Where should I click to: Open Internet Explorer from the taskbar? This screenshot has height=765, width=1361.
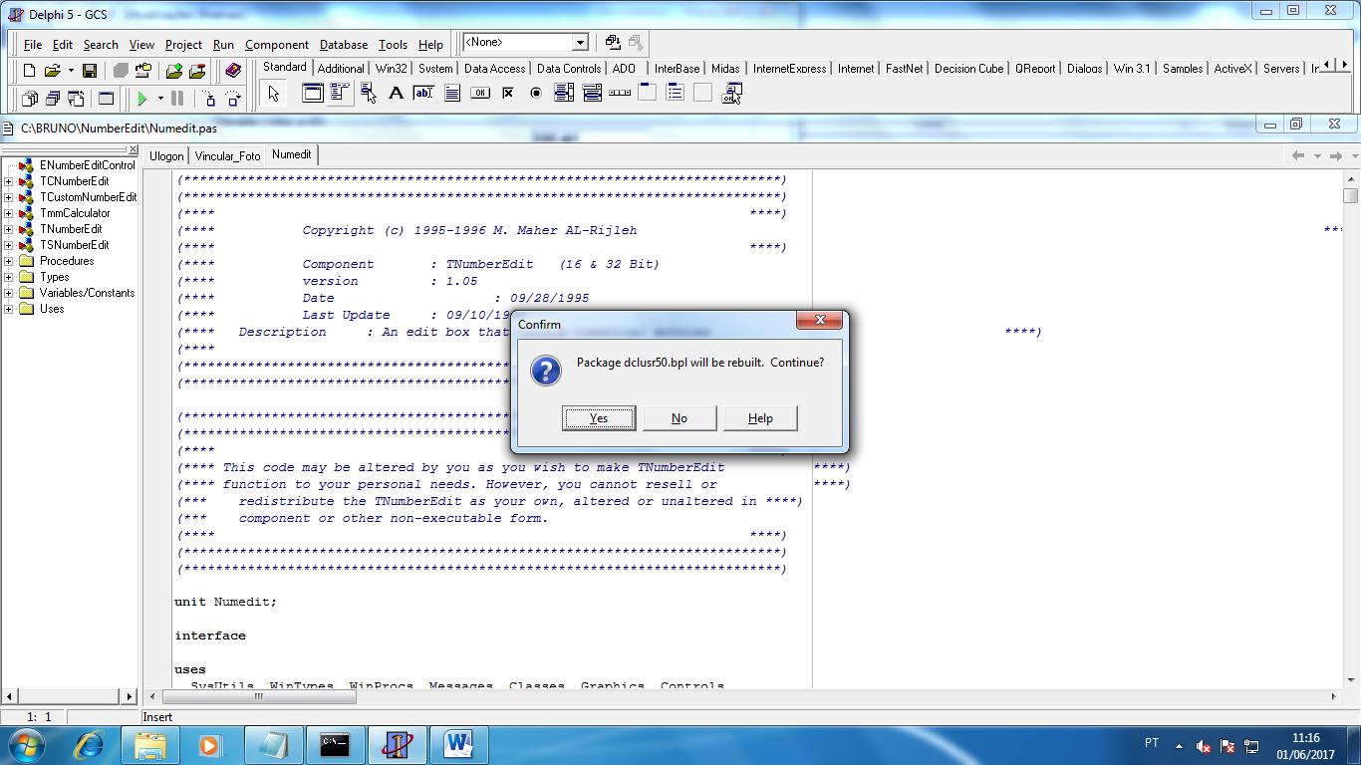coord(89,744)
